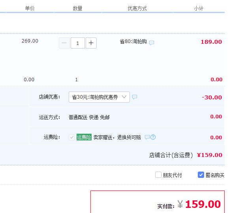Click the green 运费险 badge
The width and height of the screenshot is (229, 213).
[84, 137]
